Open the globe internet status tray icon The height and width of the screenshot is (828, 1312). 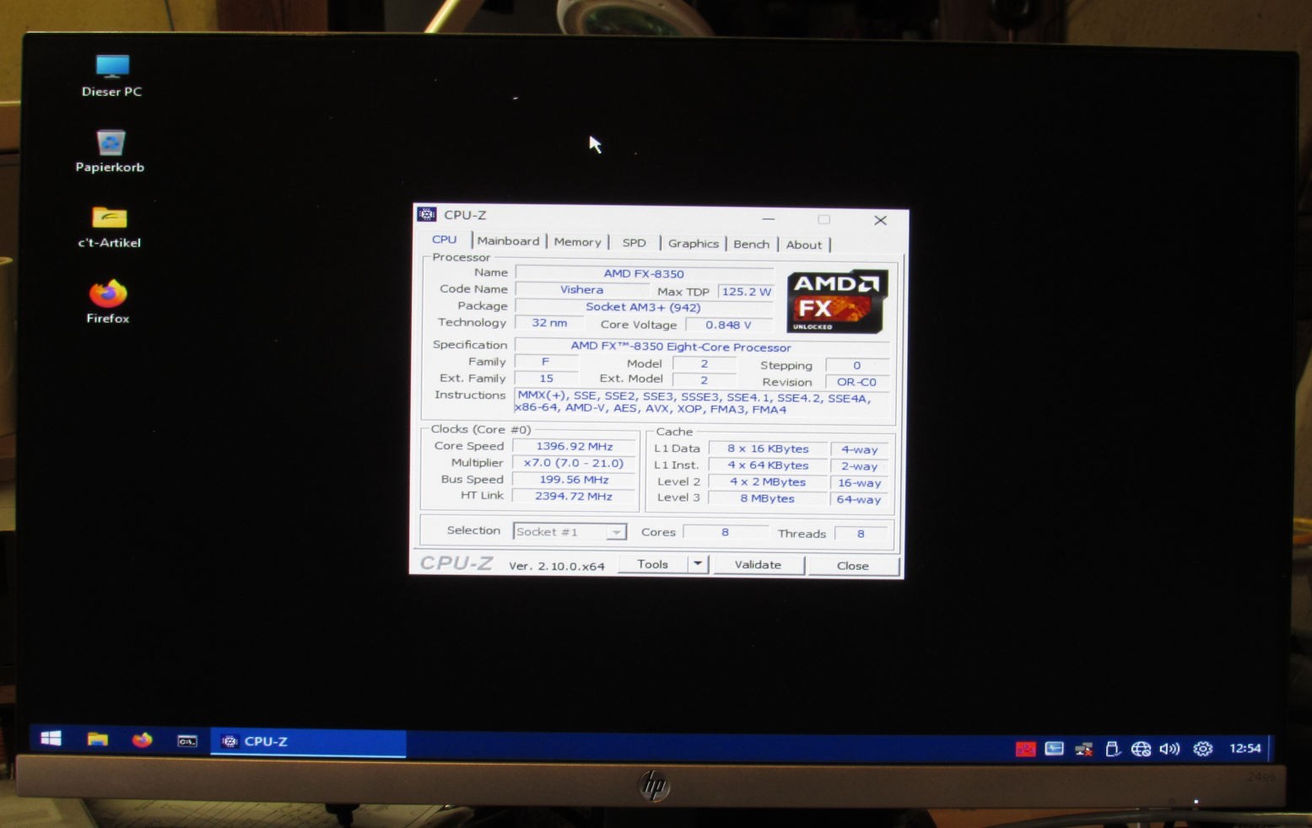click(1141, 749)
